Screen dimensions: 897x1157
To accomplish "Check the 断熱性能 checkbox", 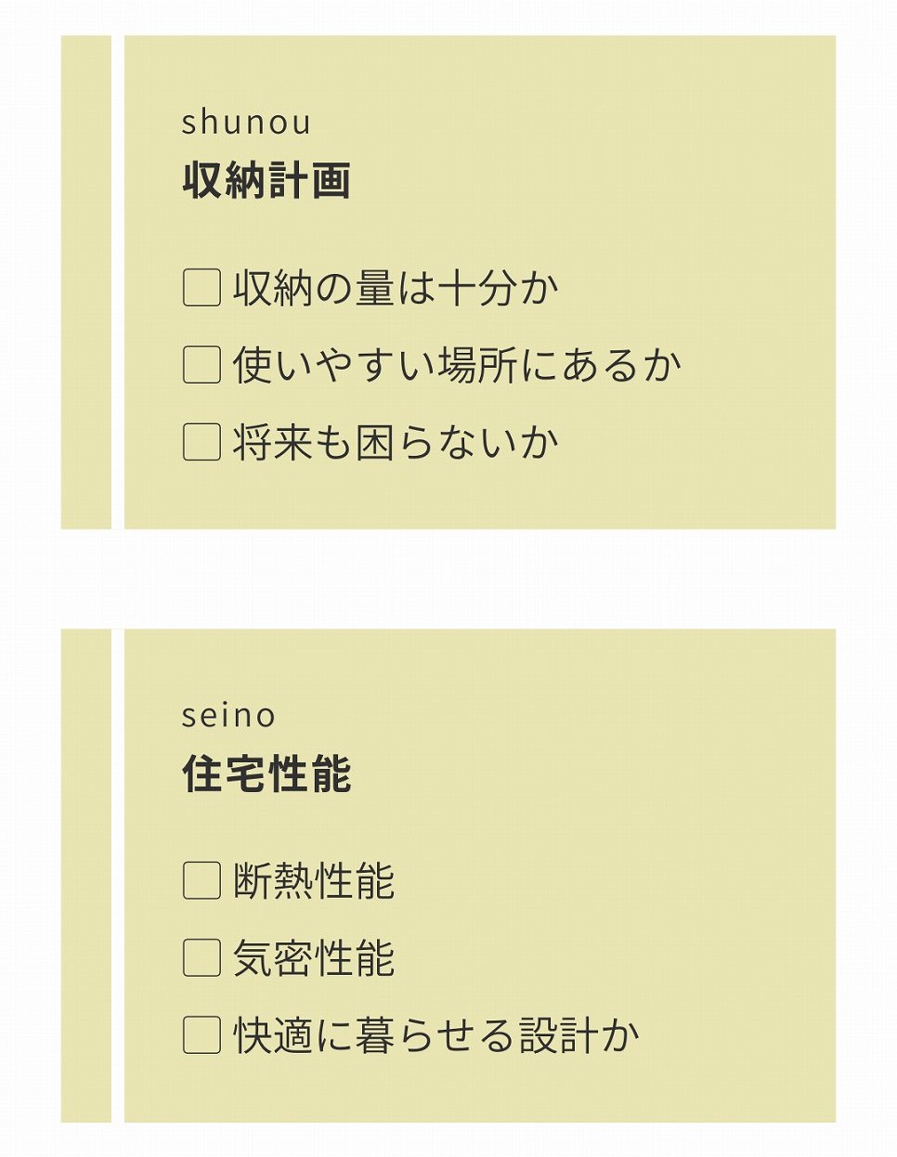I will [x=201, y=880].
